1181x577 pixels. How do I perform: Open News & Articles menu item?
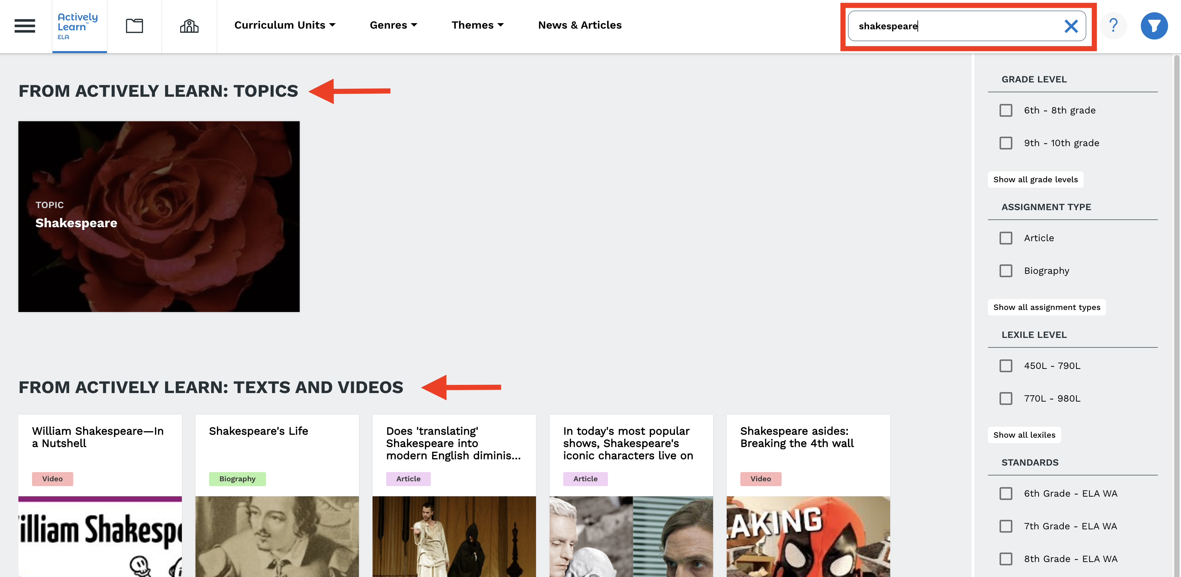pos(580,25)
